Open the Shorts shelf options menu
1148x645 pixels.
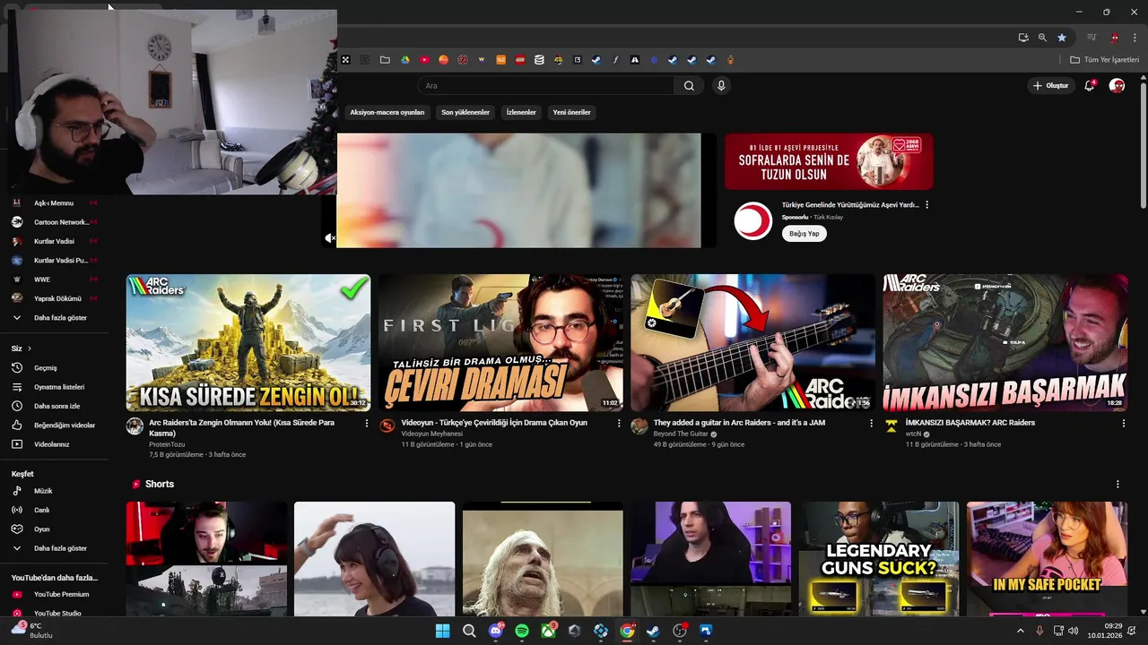click(x=1118, y=485)
